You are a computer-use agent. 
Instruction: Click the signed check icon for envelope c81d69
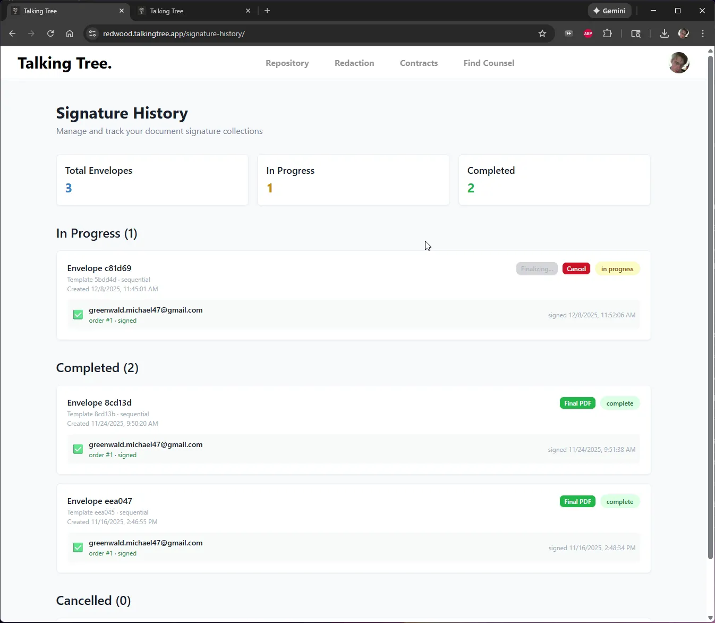tap(78, 315)
